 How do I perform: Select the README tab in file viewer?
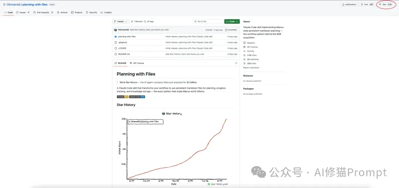pyautogui.click(x=120, y=63)
